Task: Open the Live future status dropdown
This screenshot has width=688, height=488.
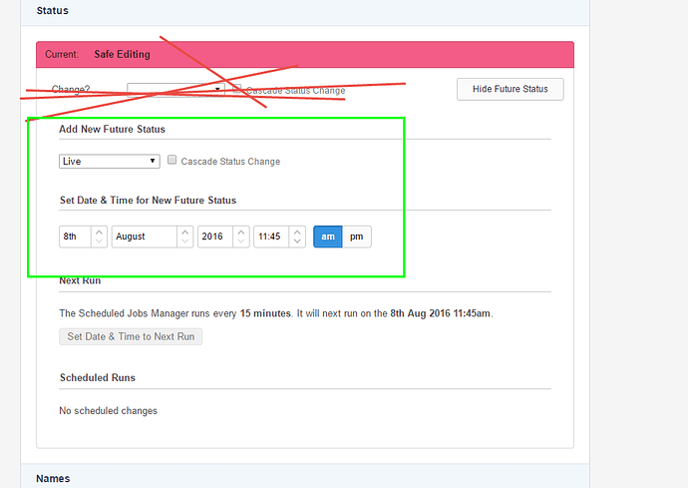Action: (x=109, y=161)
